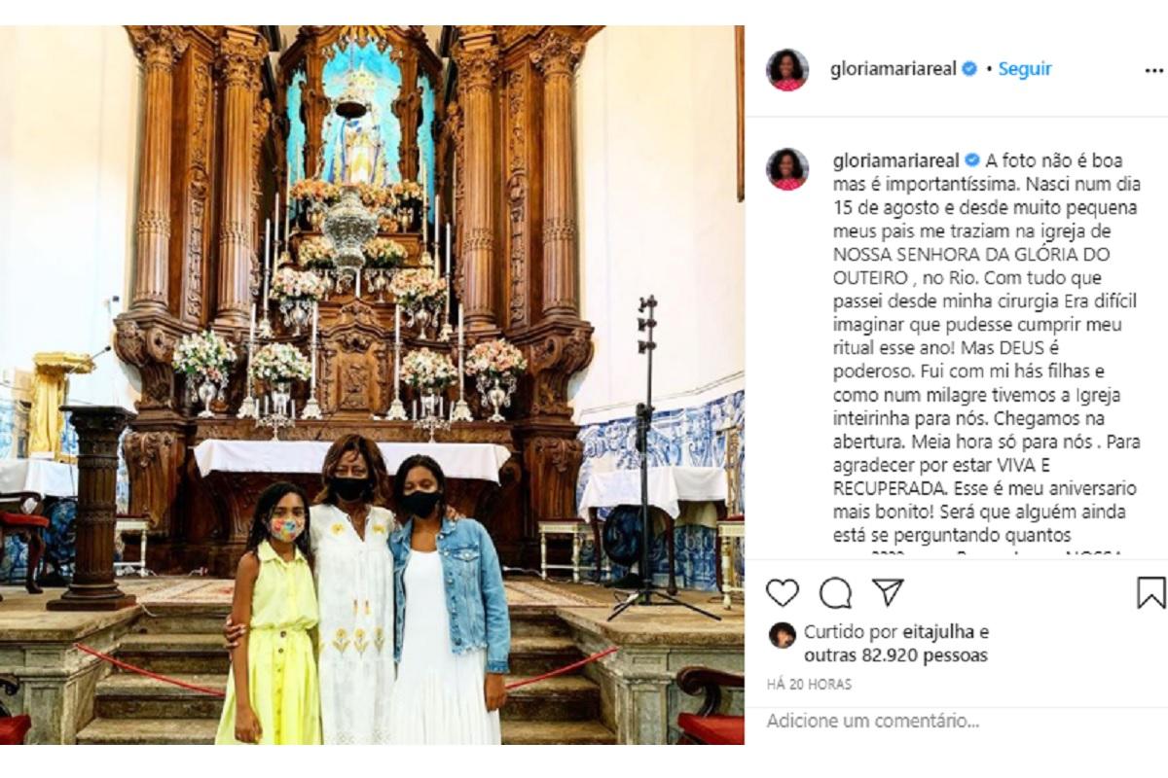The image size is (1168, 778).
Task: View the outras 82.920 pessoas likes list
Action: pyautogui.click(x=895, y=655)
